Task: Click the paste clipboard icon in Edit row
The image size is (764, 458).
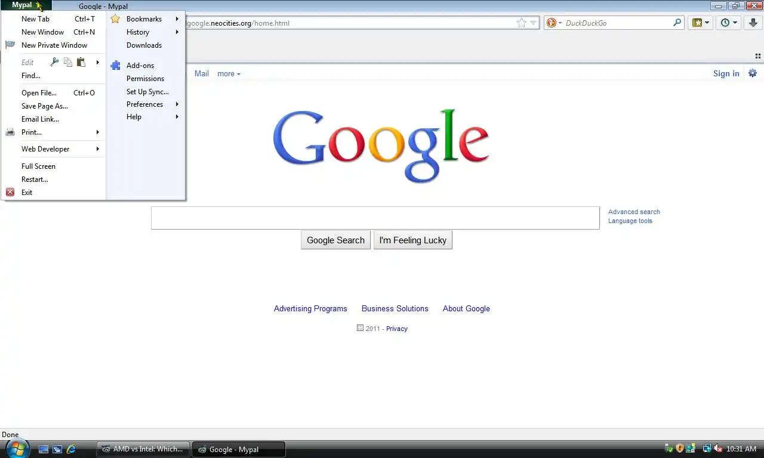Action: [81, 62]
